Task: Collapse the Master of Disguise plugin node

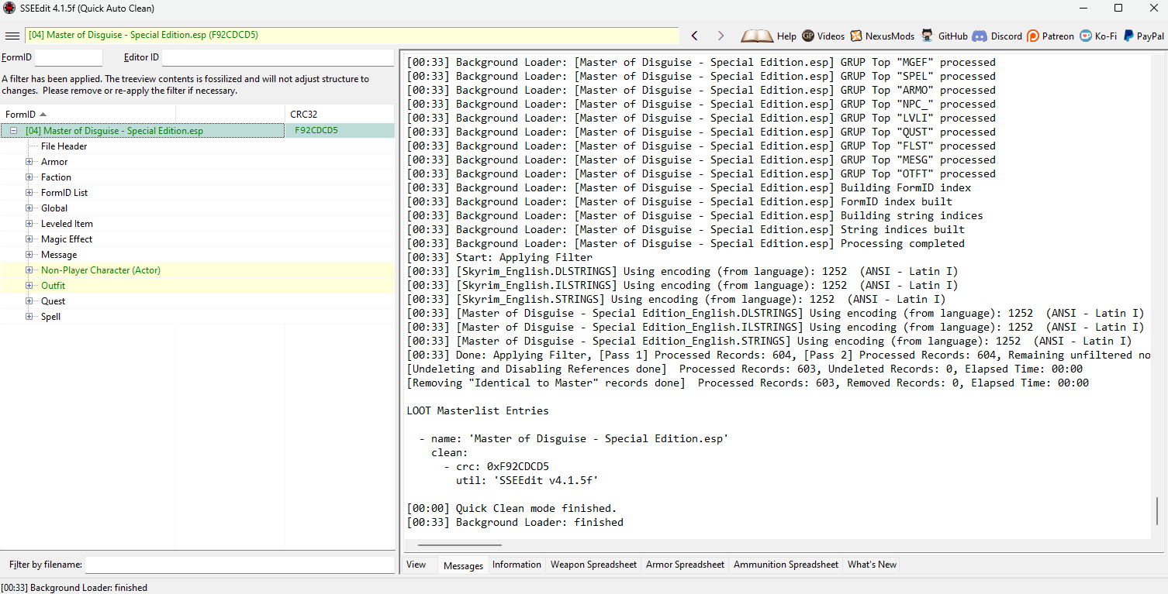Action: [x=14, y=131]
